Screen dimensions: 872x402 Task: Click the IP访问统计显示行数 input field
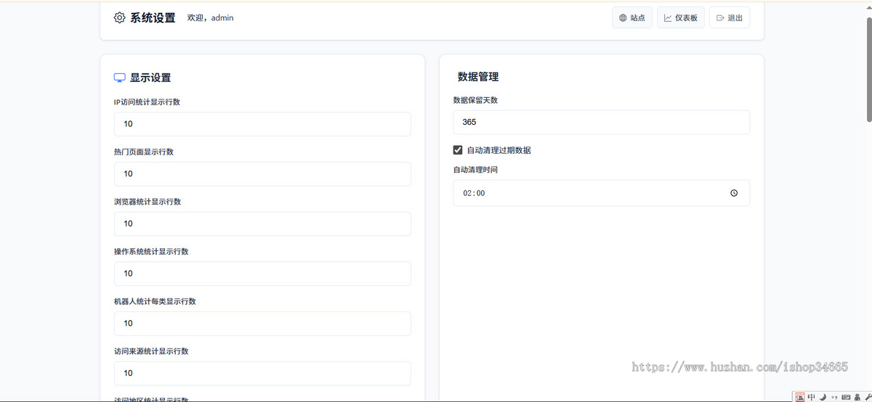coord(262,124)
